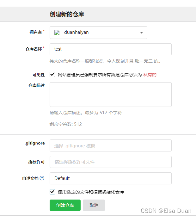The height and width of the screenshot is (216, 196).
Task: Click the repository name hint text 伟大的仓库名称
Action: point(105,61)
